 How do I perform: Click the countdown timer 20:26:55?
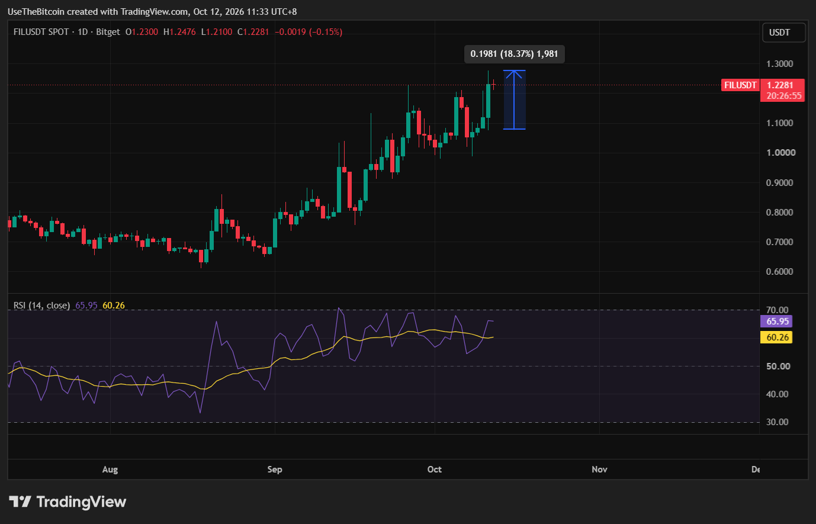[x=784, y=96]
